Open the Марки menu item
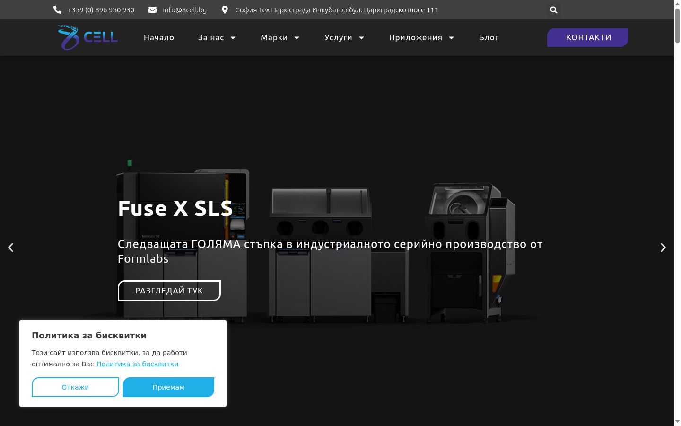 click(274, 37)
